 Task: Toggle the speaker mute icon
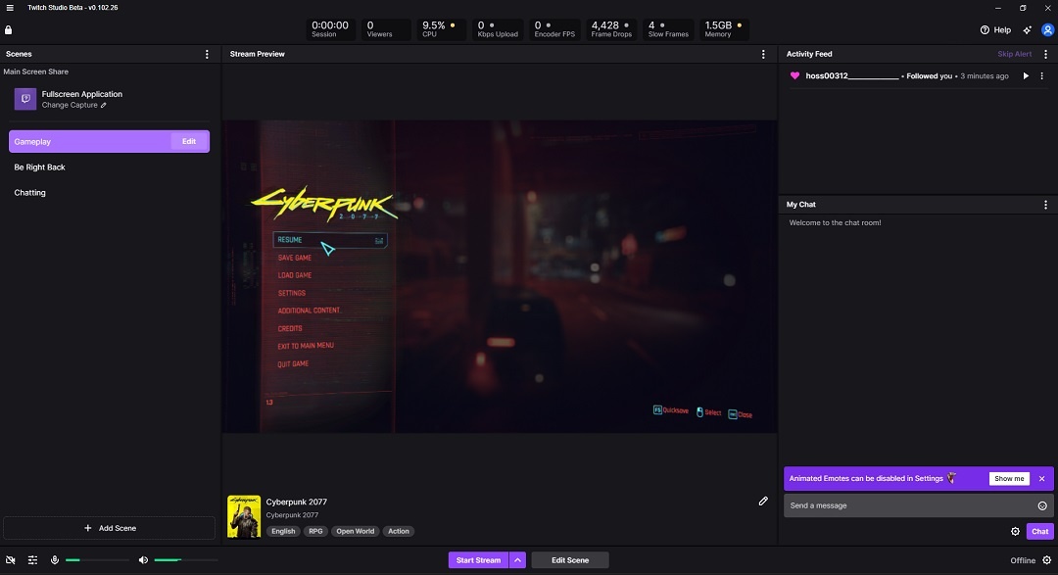tap(143, 560)
